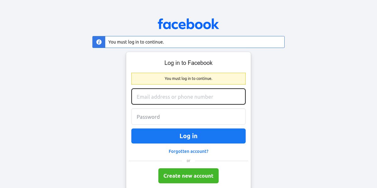
Task: Click the white banner beside info icon
Action: pyautogui.click(x=195, y=42)
